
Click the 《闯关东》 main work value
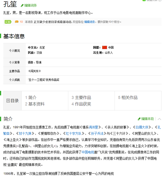[x=34, y=71]
